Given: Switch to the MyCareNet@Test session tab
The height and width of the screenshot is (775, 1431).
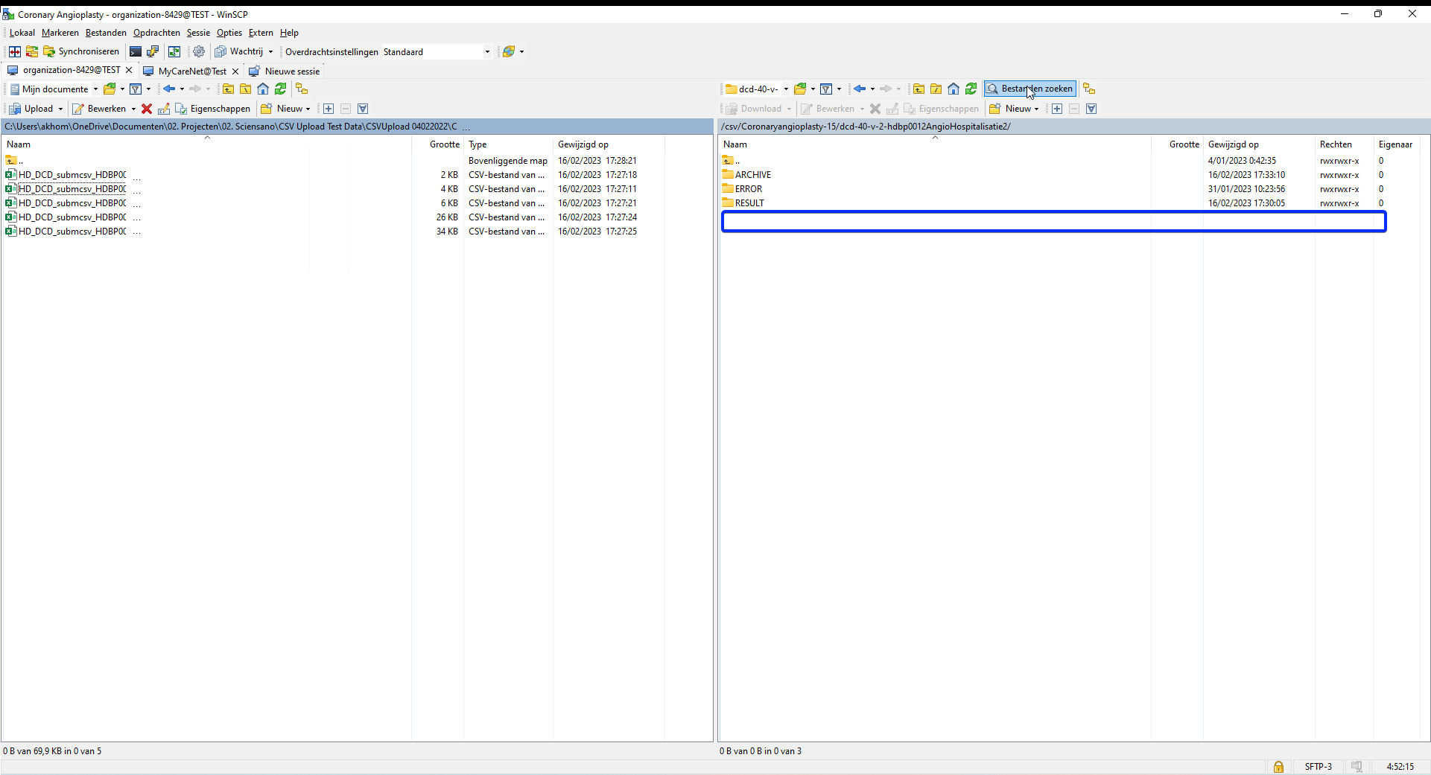Looking at the screenshot, I should (x=191, y=71).
